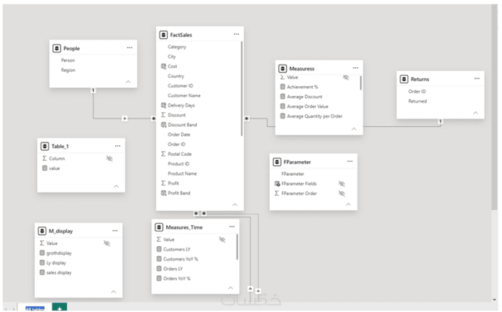The height and width of the screenshot is (312, 502).
Task: Add a new layout tab with plus
Action: (60, 308)
